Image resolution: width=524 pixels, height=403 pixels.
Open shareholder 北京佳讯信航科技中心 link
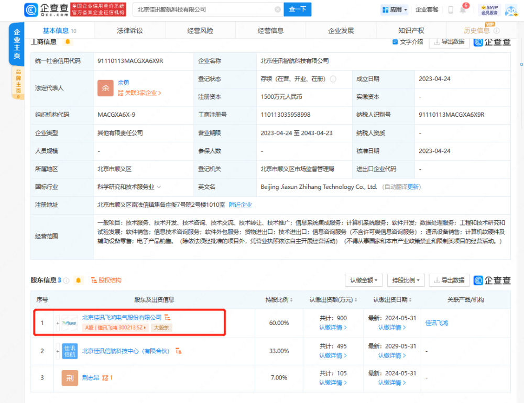126,351
